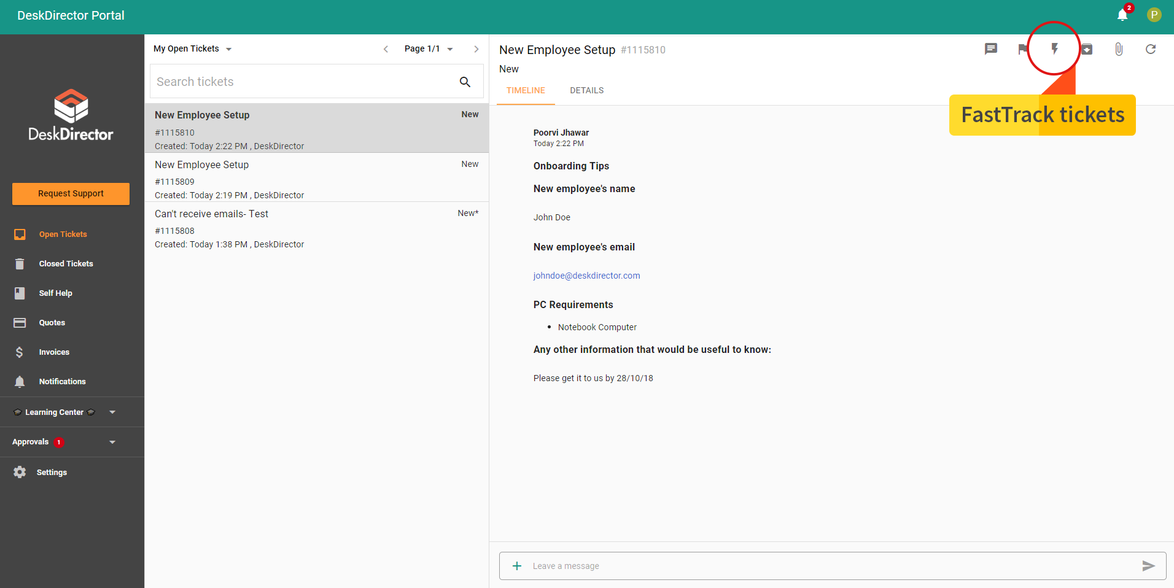The width and height of the screenshot is (1174, 588).
Task: Click the Open Tickets inbox icon
Action: pyautogui.click(x=20, y=234)
